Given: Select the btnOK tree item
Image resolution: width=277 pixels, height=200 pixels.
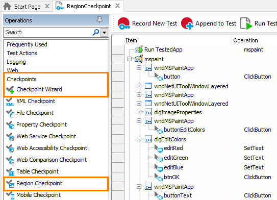Looking at the screenshot, I should click(x=171, y=177).
